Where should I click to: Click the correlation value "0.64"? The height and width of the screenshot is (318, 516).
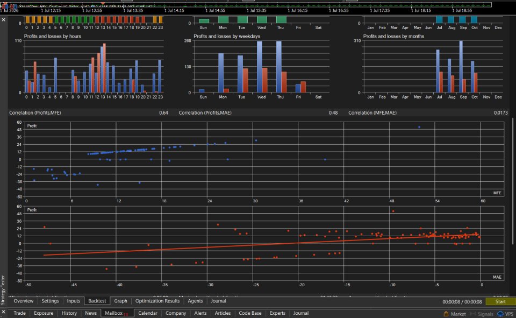(163, 112)
